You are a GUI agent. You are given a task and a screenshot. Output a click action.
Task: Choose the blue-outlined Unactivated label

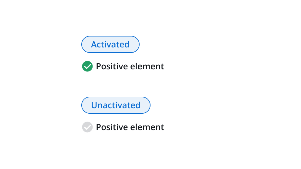pyautogui.click(x=116, y=105)
